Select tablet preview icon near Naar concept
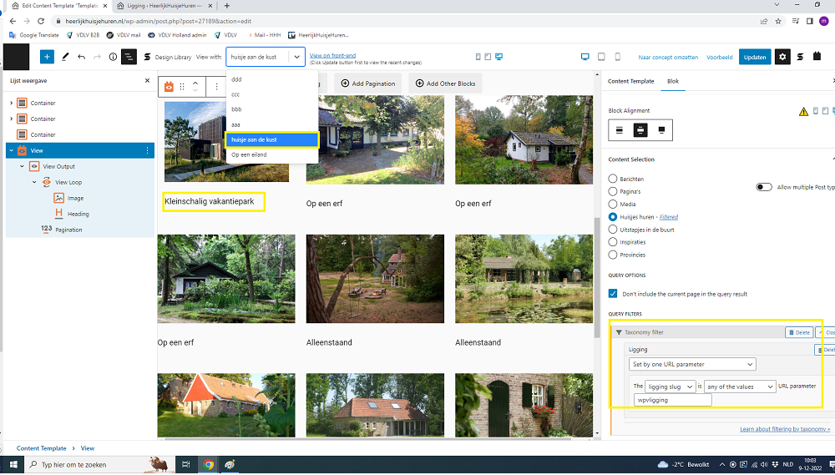This screenshot has height=475, width=835. point(601,57)
